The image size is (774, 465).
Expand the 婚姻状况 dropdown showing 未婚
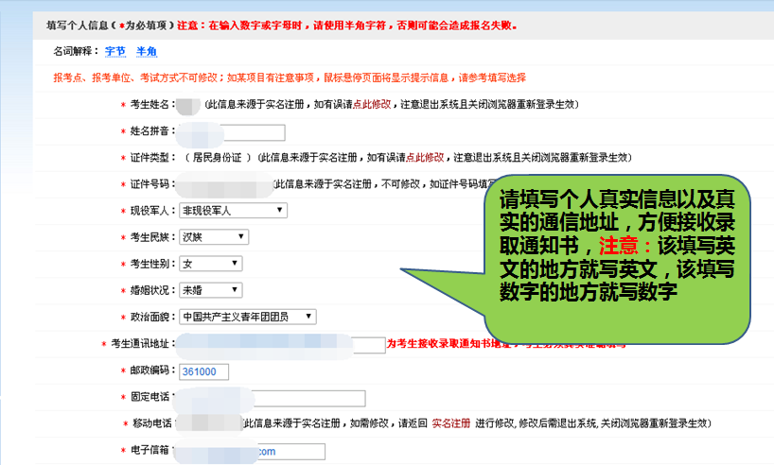click(x=210, y=290)
